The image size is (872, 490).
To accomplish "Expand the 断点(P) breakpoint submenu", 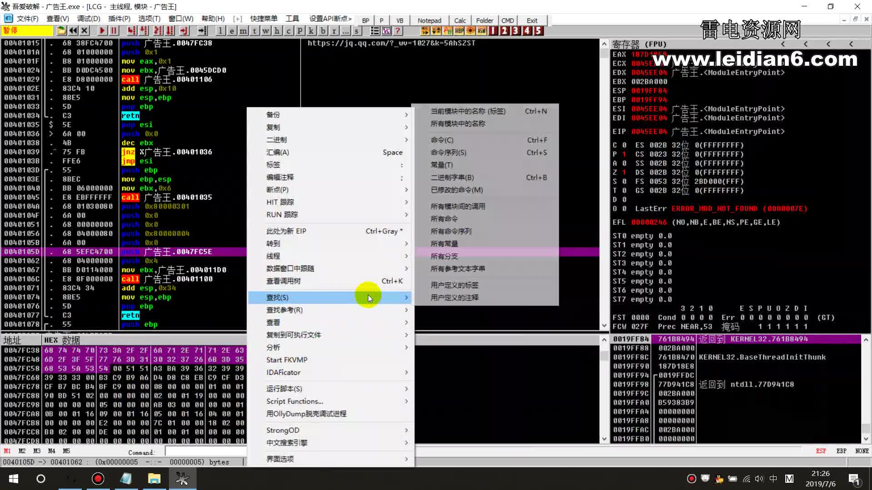I will point(330,190).
